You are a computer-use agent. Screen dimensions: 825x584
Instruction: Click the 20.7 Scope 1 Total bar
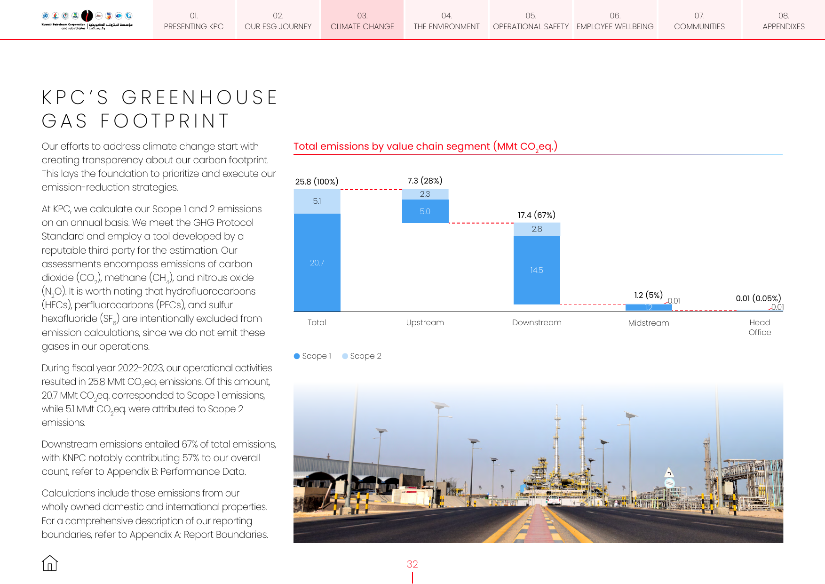pos(317,263)
